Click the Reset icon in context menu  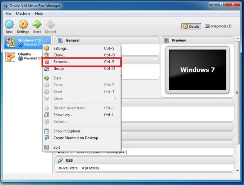point(47,92)
